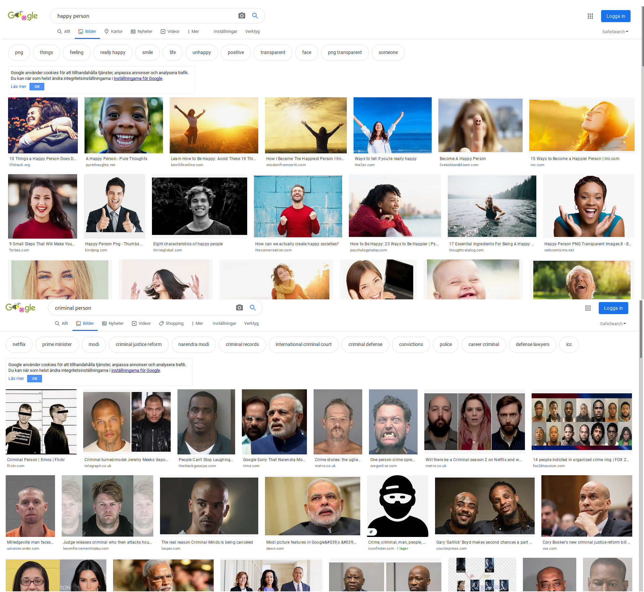Select the 'png transparent' filter chip
Viewport: 644px width, 592px height.
(x=345, y=53)
